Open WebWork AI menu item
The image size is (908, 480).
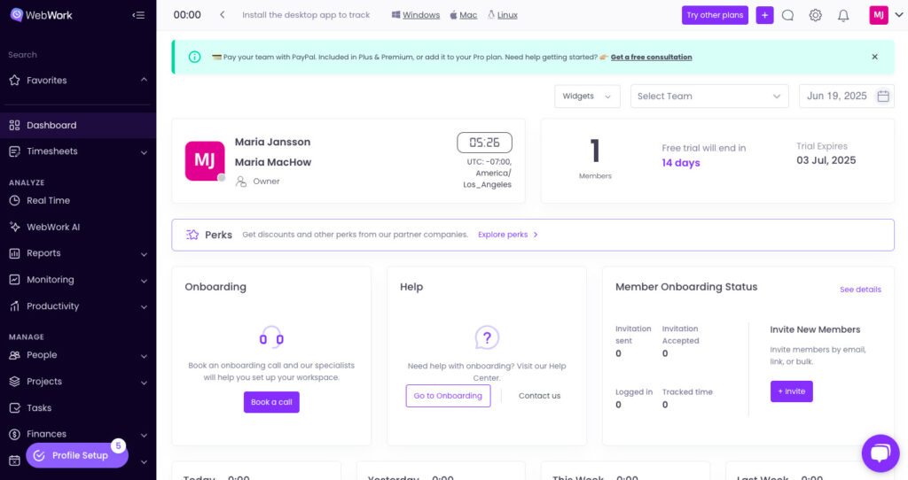[x=78, y=228]
